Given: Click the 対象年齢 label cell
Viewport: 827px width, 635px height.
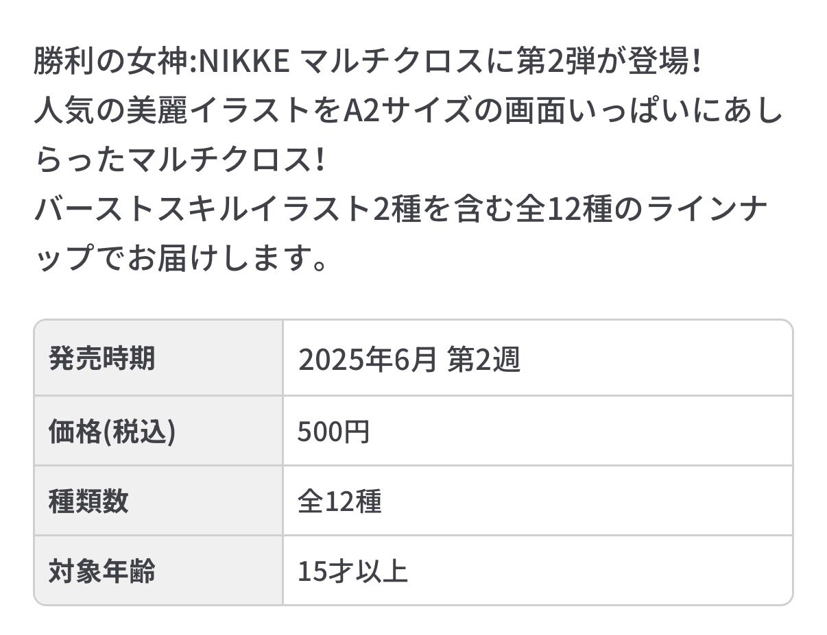Looking at the screenshot, I should (101, 571).
